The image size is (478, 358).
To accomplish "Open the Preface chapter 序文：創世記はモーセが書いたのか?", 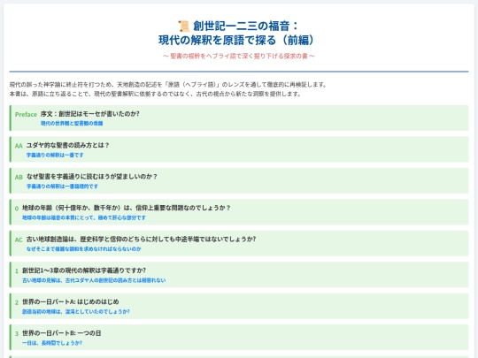I will [90, 114].
